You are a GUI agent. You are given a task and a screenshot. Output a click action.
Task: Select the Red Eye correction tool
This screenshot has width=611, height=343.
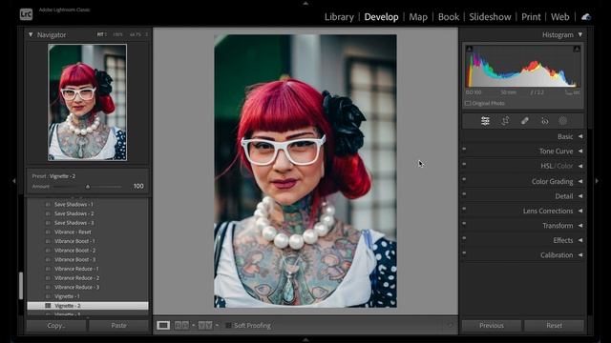(x=544, y=121)
